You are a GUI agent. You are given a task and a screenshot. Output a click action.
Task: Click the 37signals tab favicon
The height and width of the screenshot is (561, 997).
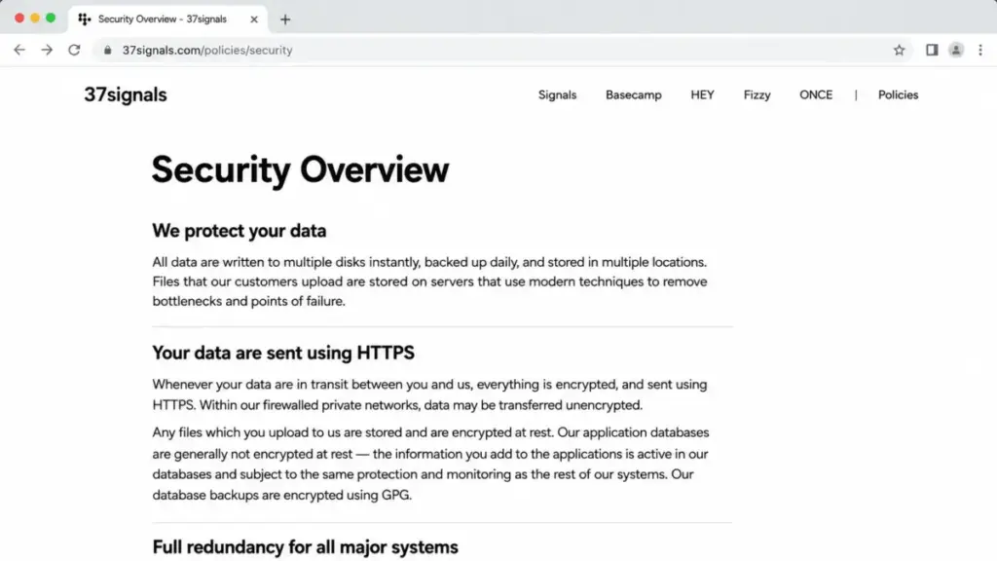pyautogui.click(x=84, y=19)
